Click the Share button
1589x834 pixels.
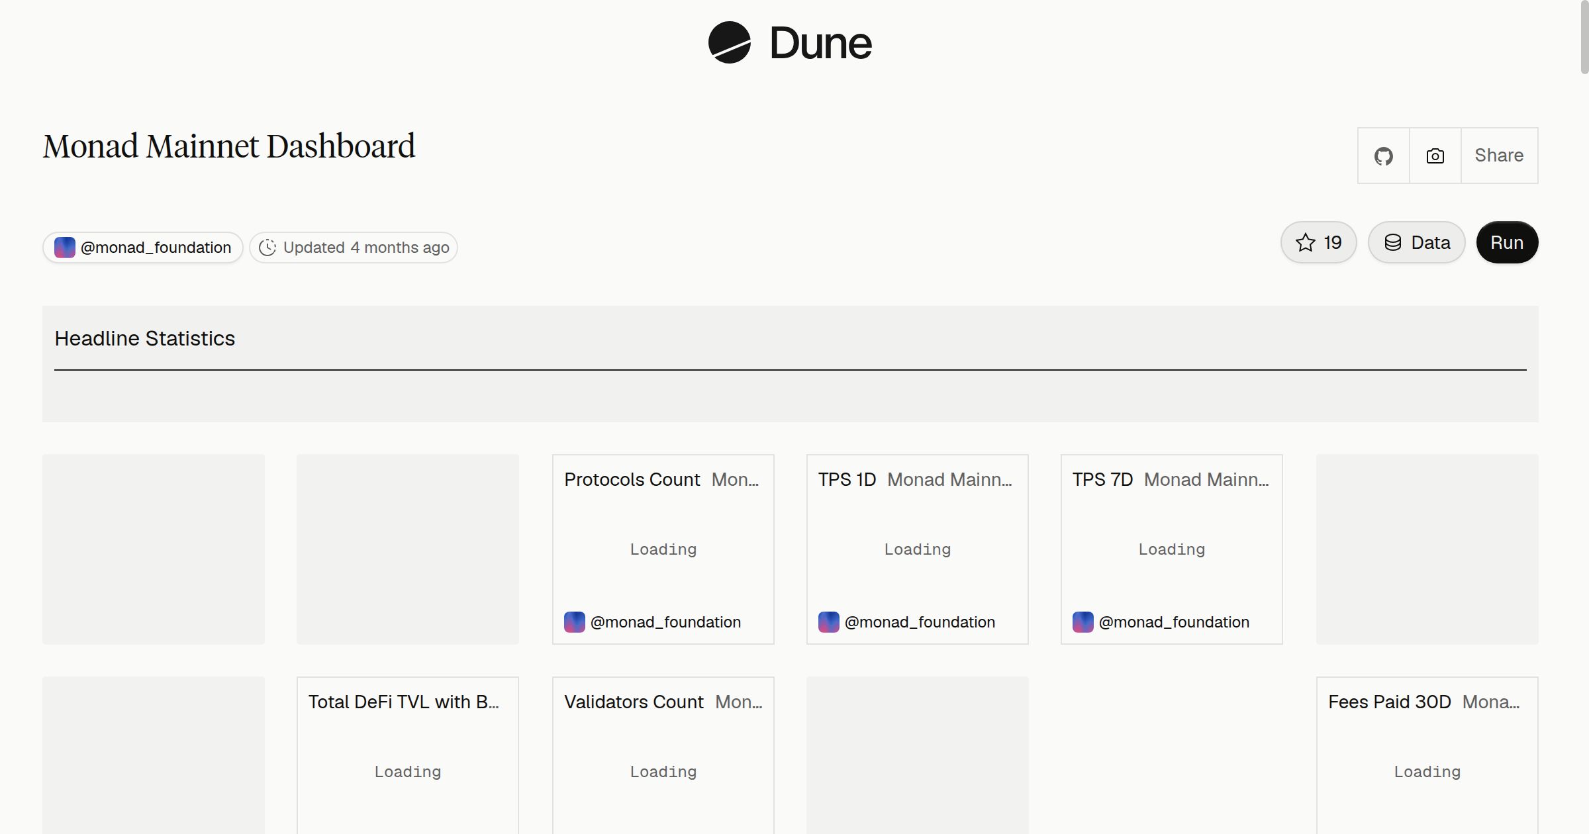(x=1499, y=156)
